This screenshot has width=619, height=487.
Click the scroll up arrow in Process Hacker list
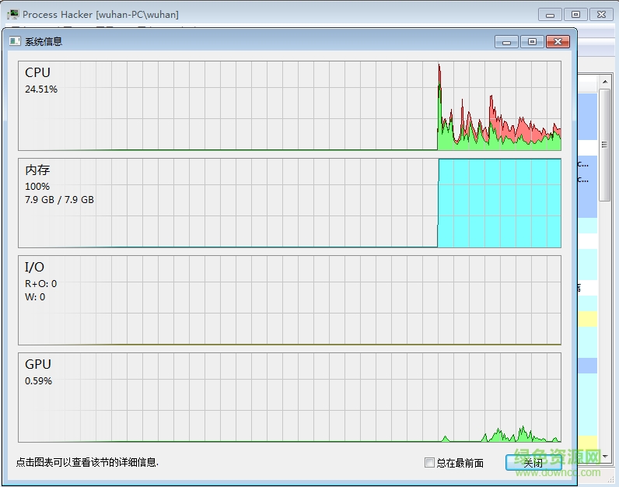coord(605,82)
